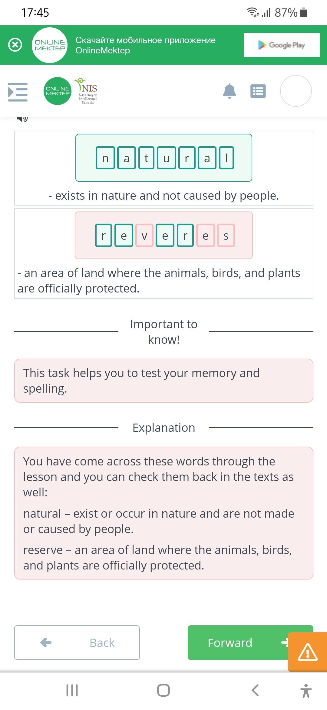
Task: Open Google Play download link
Action: [282, 45]
